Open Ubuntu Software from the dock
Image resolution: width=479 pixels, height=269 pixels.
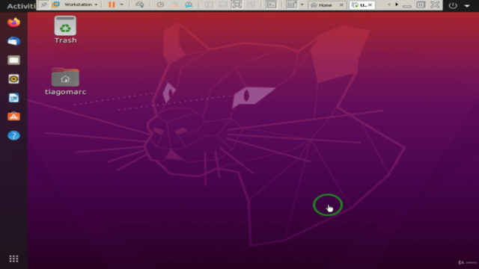point(13,117)
